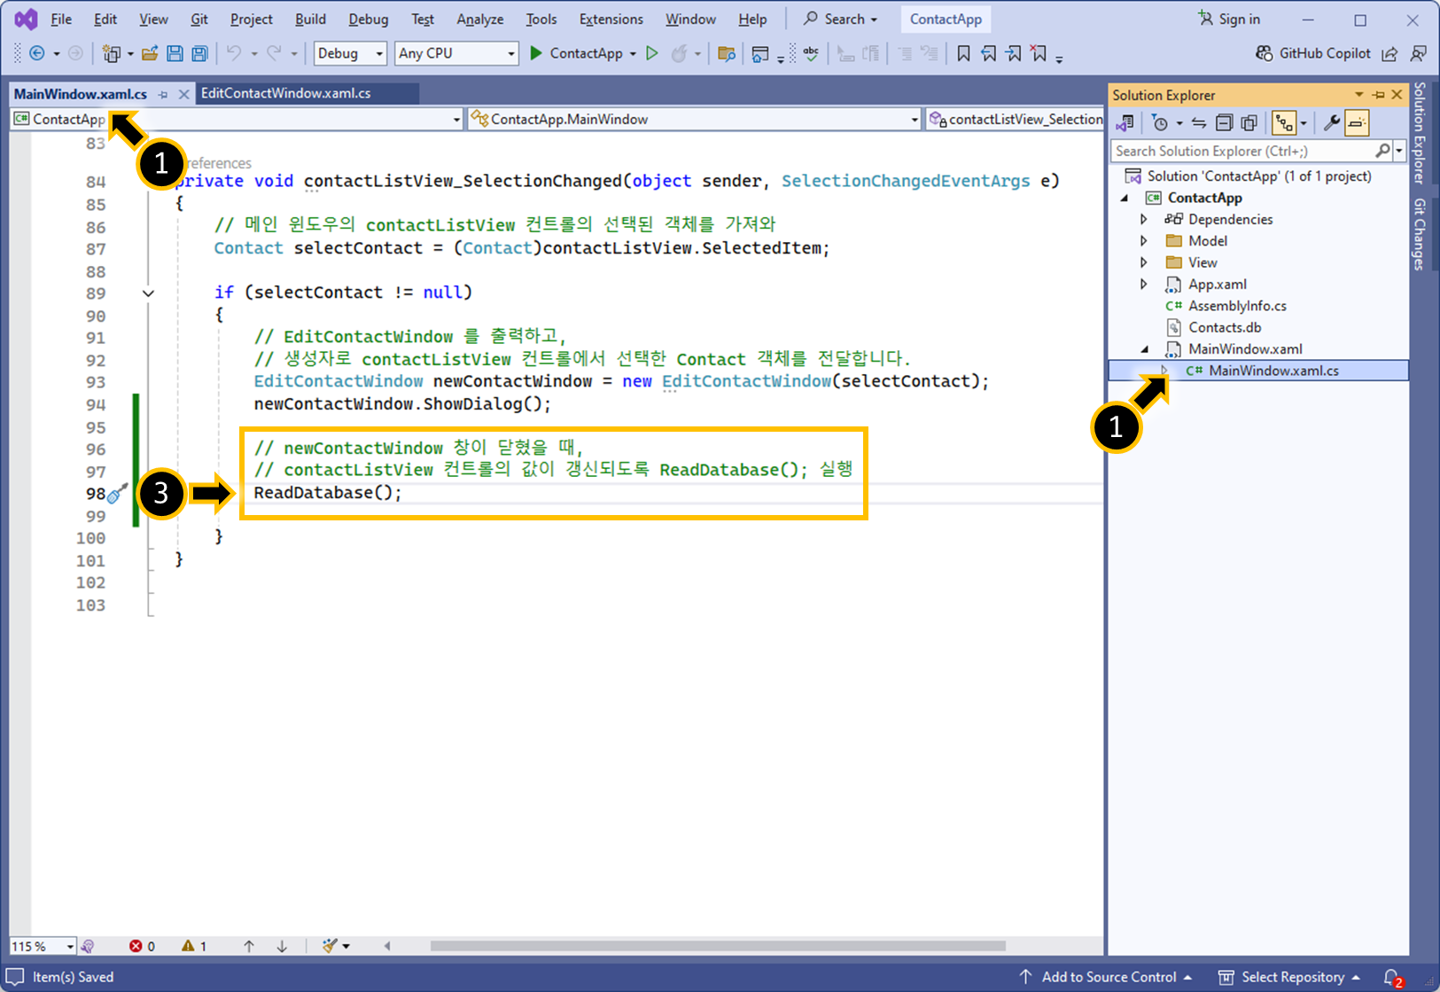The width and height of the screenshot is (1440, 992).
Task: Click the Send Feedback person icon
Action: click(x=1419, y=54)
